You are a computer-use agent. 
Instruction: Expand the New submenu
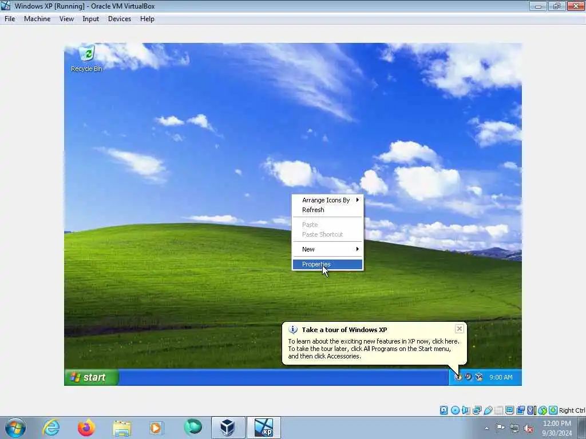[327, 249]
